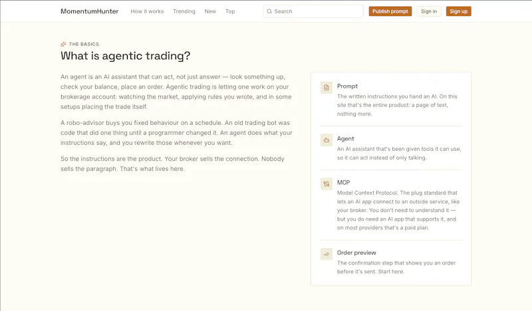Image resolution: width=532 pixels, height=311 pixels.
Task: Click the Sign up button
Action: pyautogui.click(x=459, y=11)
